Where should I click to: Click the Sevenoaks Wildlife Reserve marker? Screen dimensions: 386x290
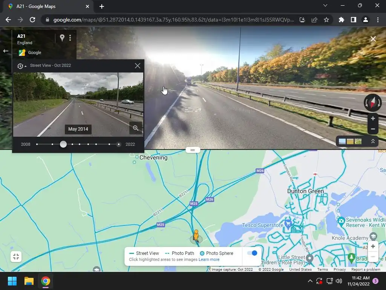(341, 221)
